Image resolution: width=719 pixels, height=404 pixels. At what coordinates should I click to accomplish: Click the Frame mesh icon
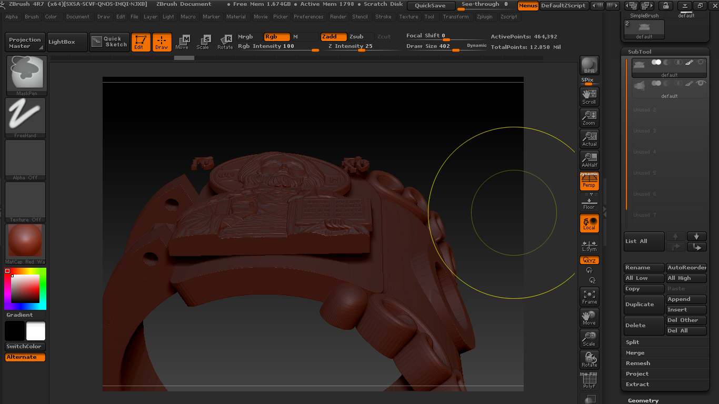click(x=589, y=297)
